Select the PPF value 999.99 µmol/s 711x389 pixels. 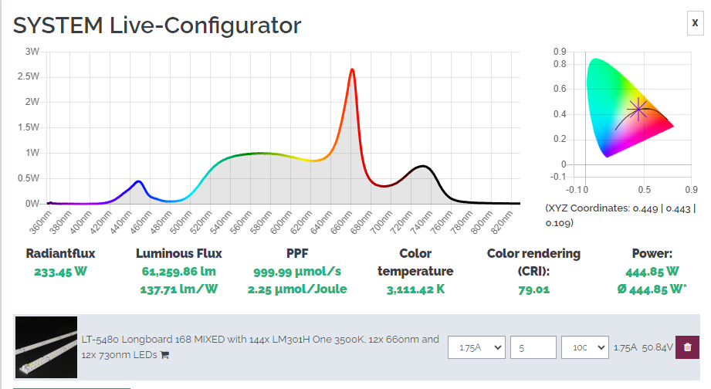(297, 272)
